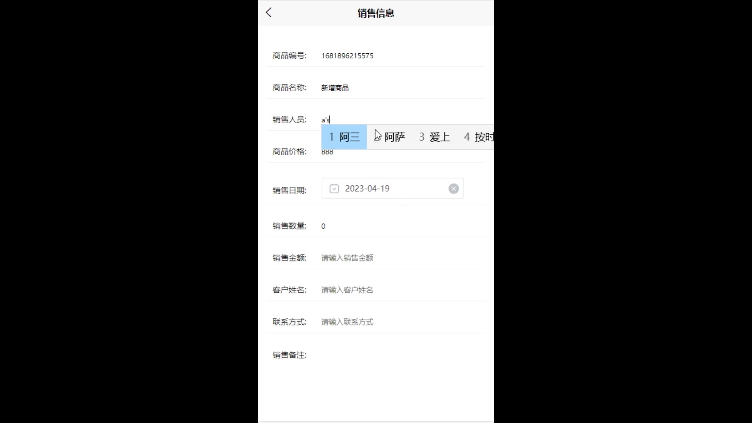Click the 销售日期 label
Screen dimensions: 752x423
(x=289, y=190)
